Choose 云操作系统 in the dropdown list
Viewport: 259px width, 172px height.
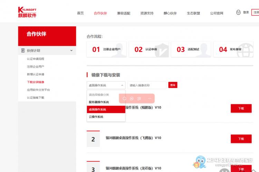click(x=96, y=117)
